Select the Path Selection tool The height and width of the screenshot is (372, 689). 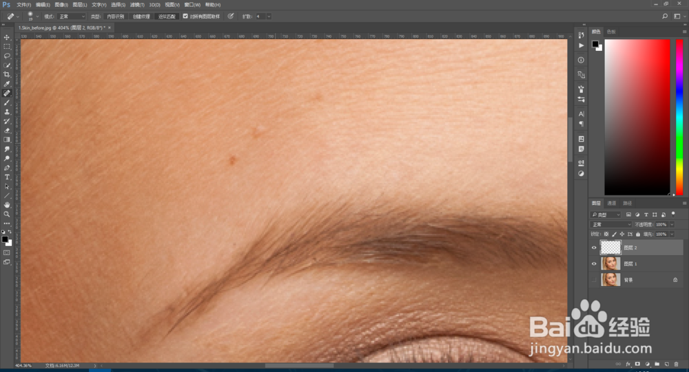7,186
